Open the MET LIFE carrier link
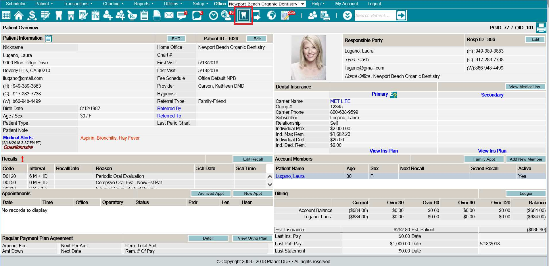549x266 pixels. (340, 101)
